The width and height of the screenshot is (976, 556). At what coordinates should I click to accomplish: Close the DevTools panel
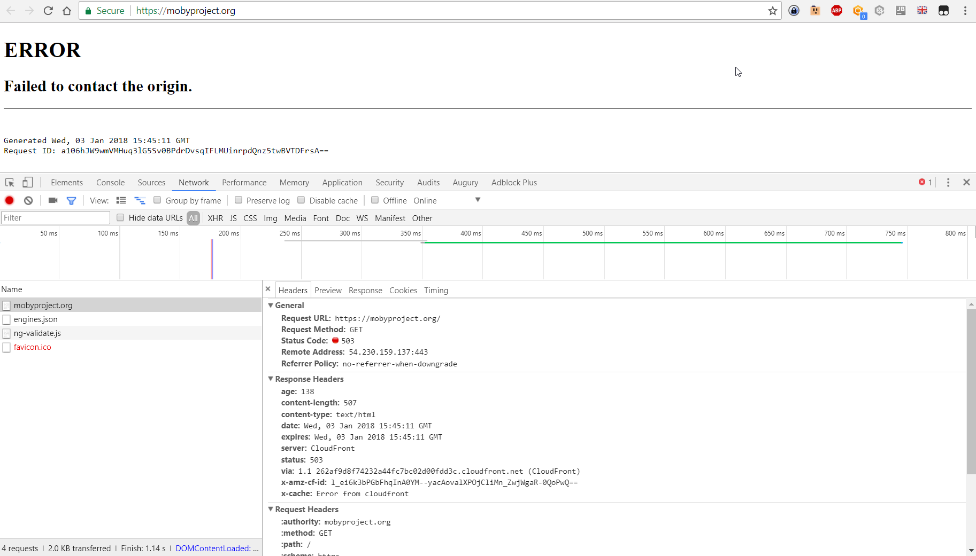[966, 182]
